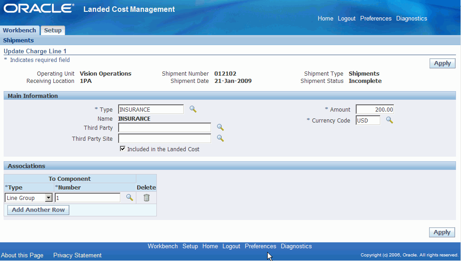Focus the Type input containing INSURANCE
Screen dimensions: 461x261
(151, 109)
